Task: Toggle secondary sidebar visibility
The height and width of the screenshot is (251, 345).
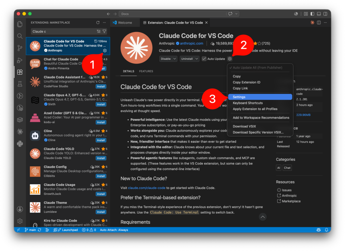Action: [325, 14]
